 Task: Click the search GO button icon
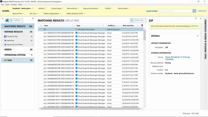pyautogui.click(x=194, y=11)
